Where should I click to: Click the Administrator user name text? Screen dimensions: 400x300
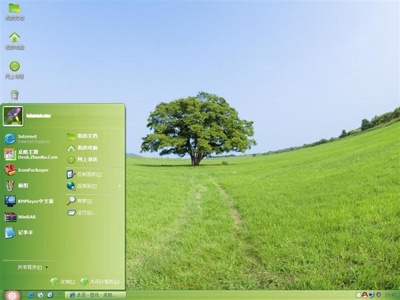pos(39,116)
